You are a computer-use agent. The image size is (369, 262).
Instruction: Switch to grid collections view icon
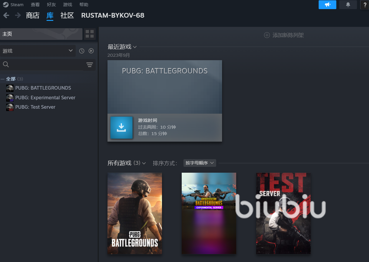click(x=90, y=34)
